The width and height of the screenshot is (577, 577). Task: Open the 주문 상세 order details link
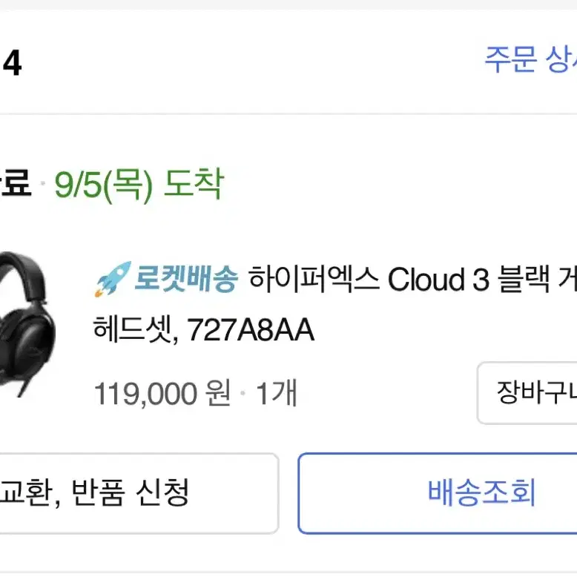tap(530, 59)
